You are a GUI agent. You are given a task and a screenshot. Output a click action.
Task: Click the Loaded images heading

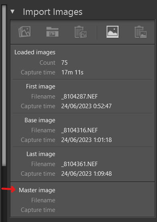pyautogui.click(x=35, y=52)
